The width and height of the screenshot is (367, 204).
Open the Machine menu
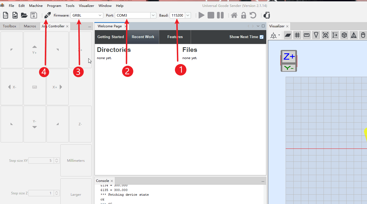(x=36, y=6)
